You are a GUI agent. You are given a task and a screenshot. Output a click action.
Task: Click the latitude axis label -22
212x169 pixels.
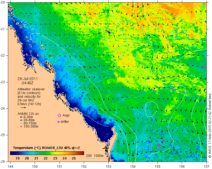click(3, 55)
